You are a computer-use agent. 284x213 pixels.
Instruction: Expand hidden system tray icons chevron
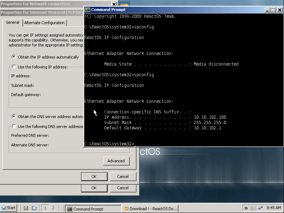pyautogui.click(x=246, y=208)
